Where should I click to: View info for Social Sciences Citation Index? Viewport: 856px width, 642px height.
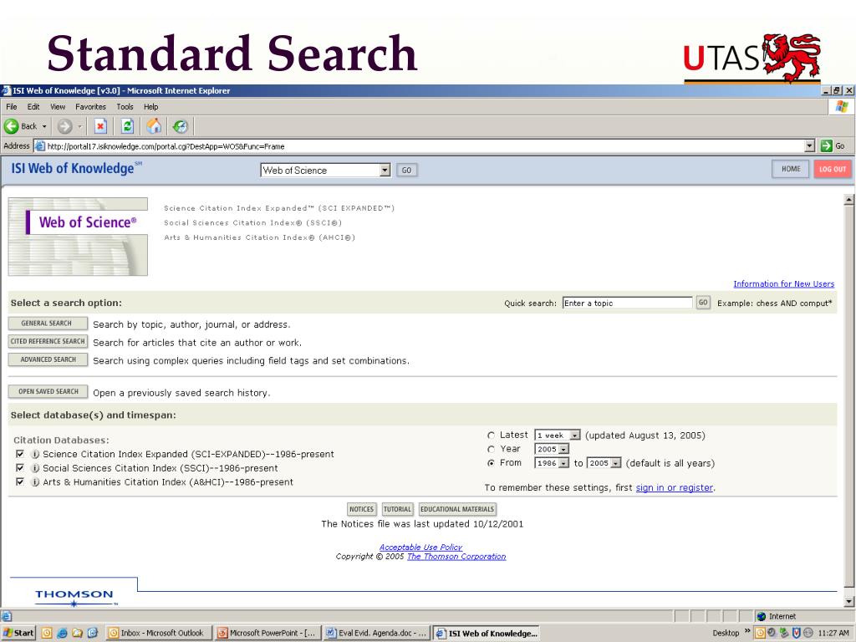[35, 468]
